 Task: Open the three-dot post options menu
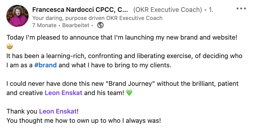[x=241, y=9]
